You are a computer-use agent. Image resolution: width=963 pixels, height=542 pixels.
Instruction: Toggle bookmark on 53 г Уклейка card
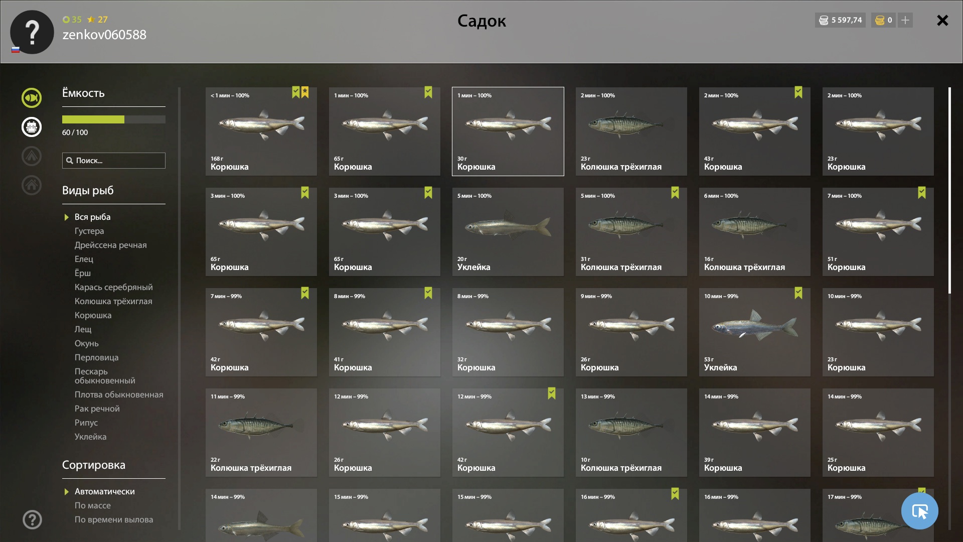[x=798, y=293]
